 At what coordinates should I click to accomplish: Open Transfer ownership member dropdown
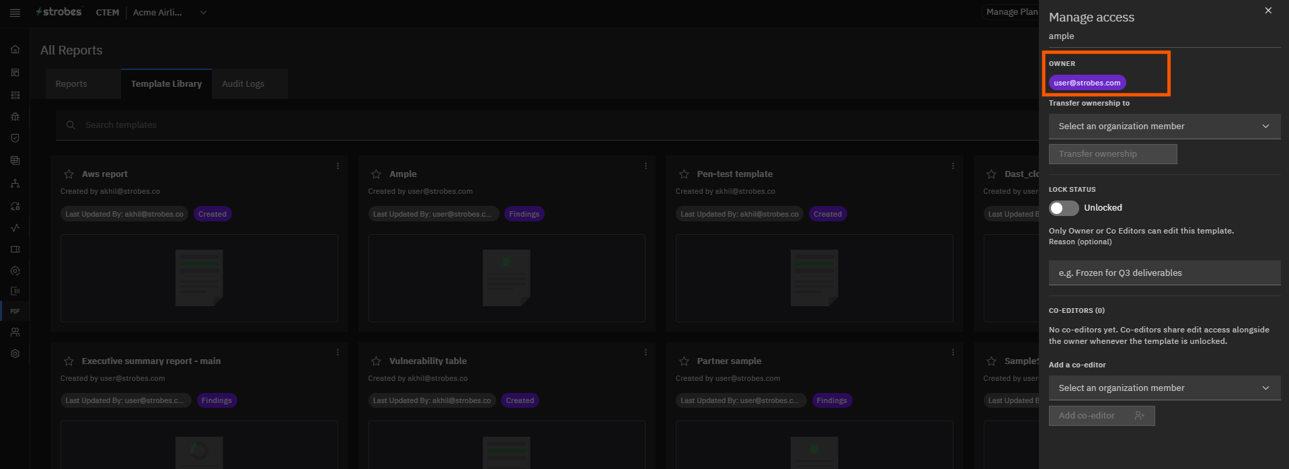tap(1165, 127)
